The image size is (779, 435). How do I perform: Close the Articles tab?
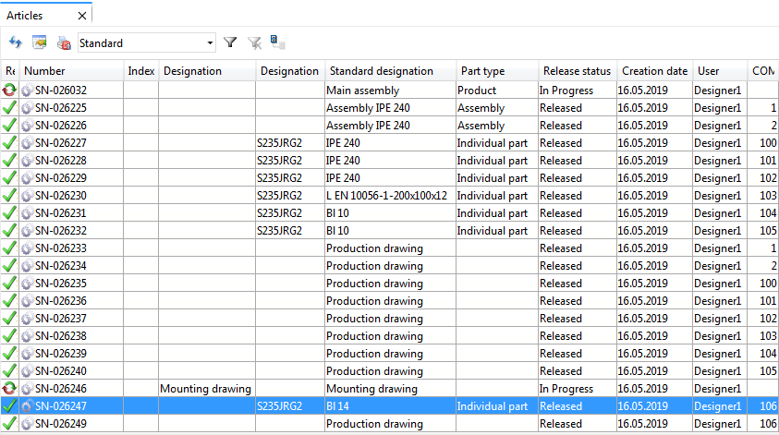point(82,16)
